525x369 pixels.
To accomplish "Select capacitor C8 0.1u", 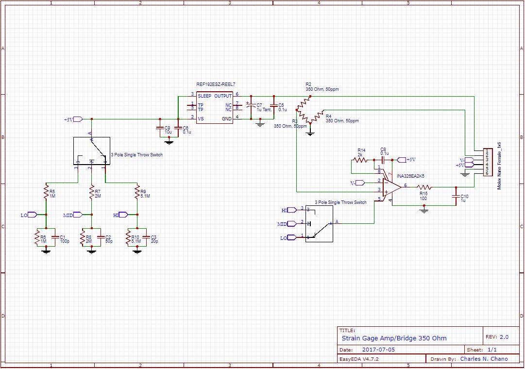I will pos(383,160).
